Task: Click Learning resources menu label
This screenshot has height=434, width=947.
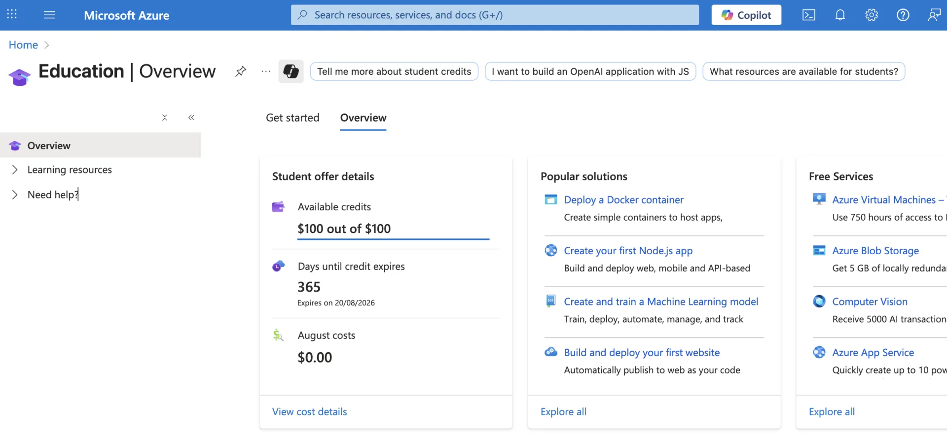Action: pyautogui.click(x=70, y=169)
